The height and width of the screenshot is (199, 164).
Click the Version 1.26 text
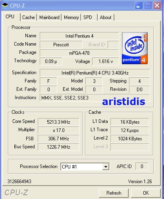point(140,182)
